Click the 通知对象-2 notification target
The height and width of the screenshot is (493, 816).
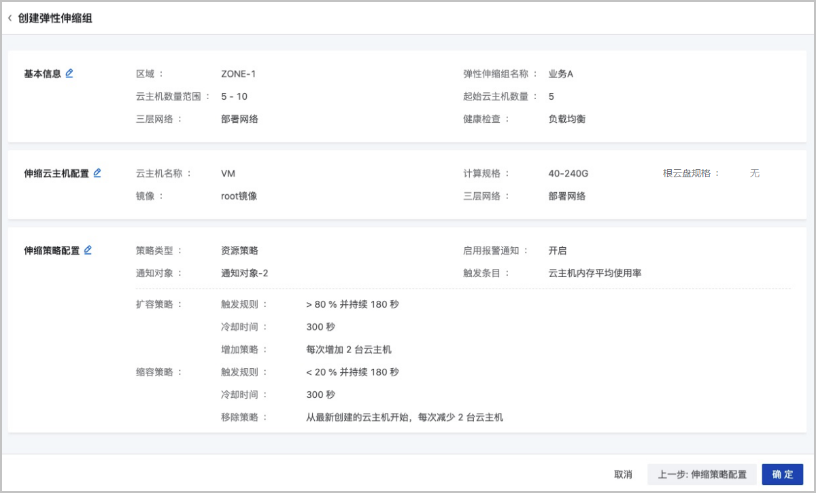(x=244, y=273)
